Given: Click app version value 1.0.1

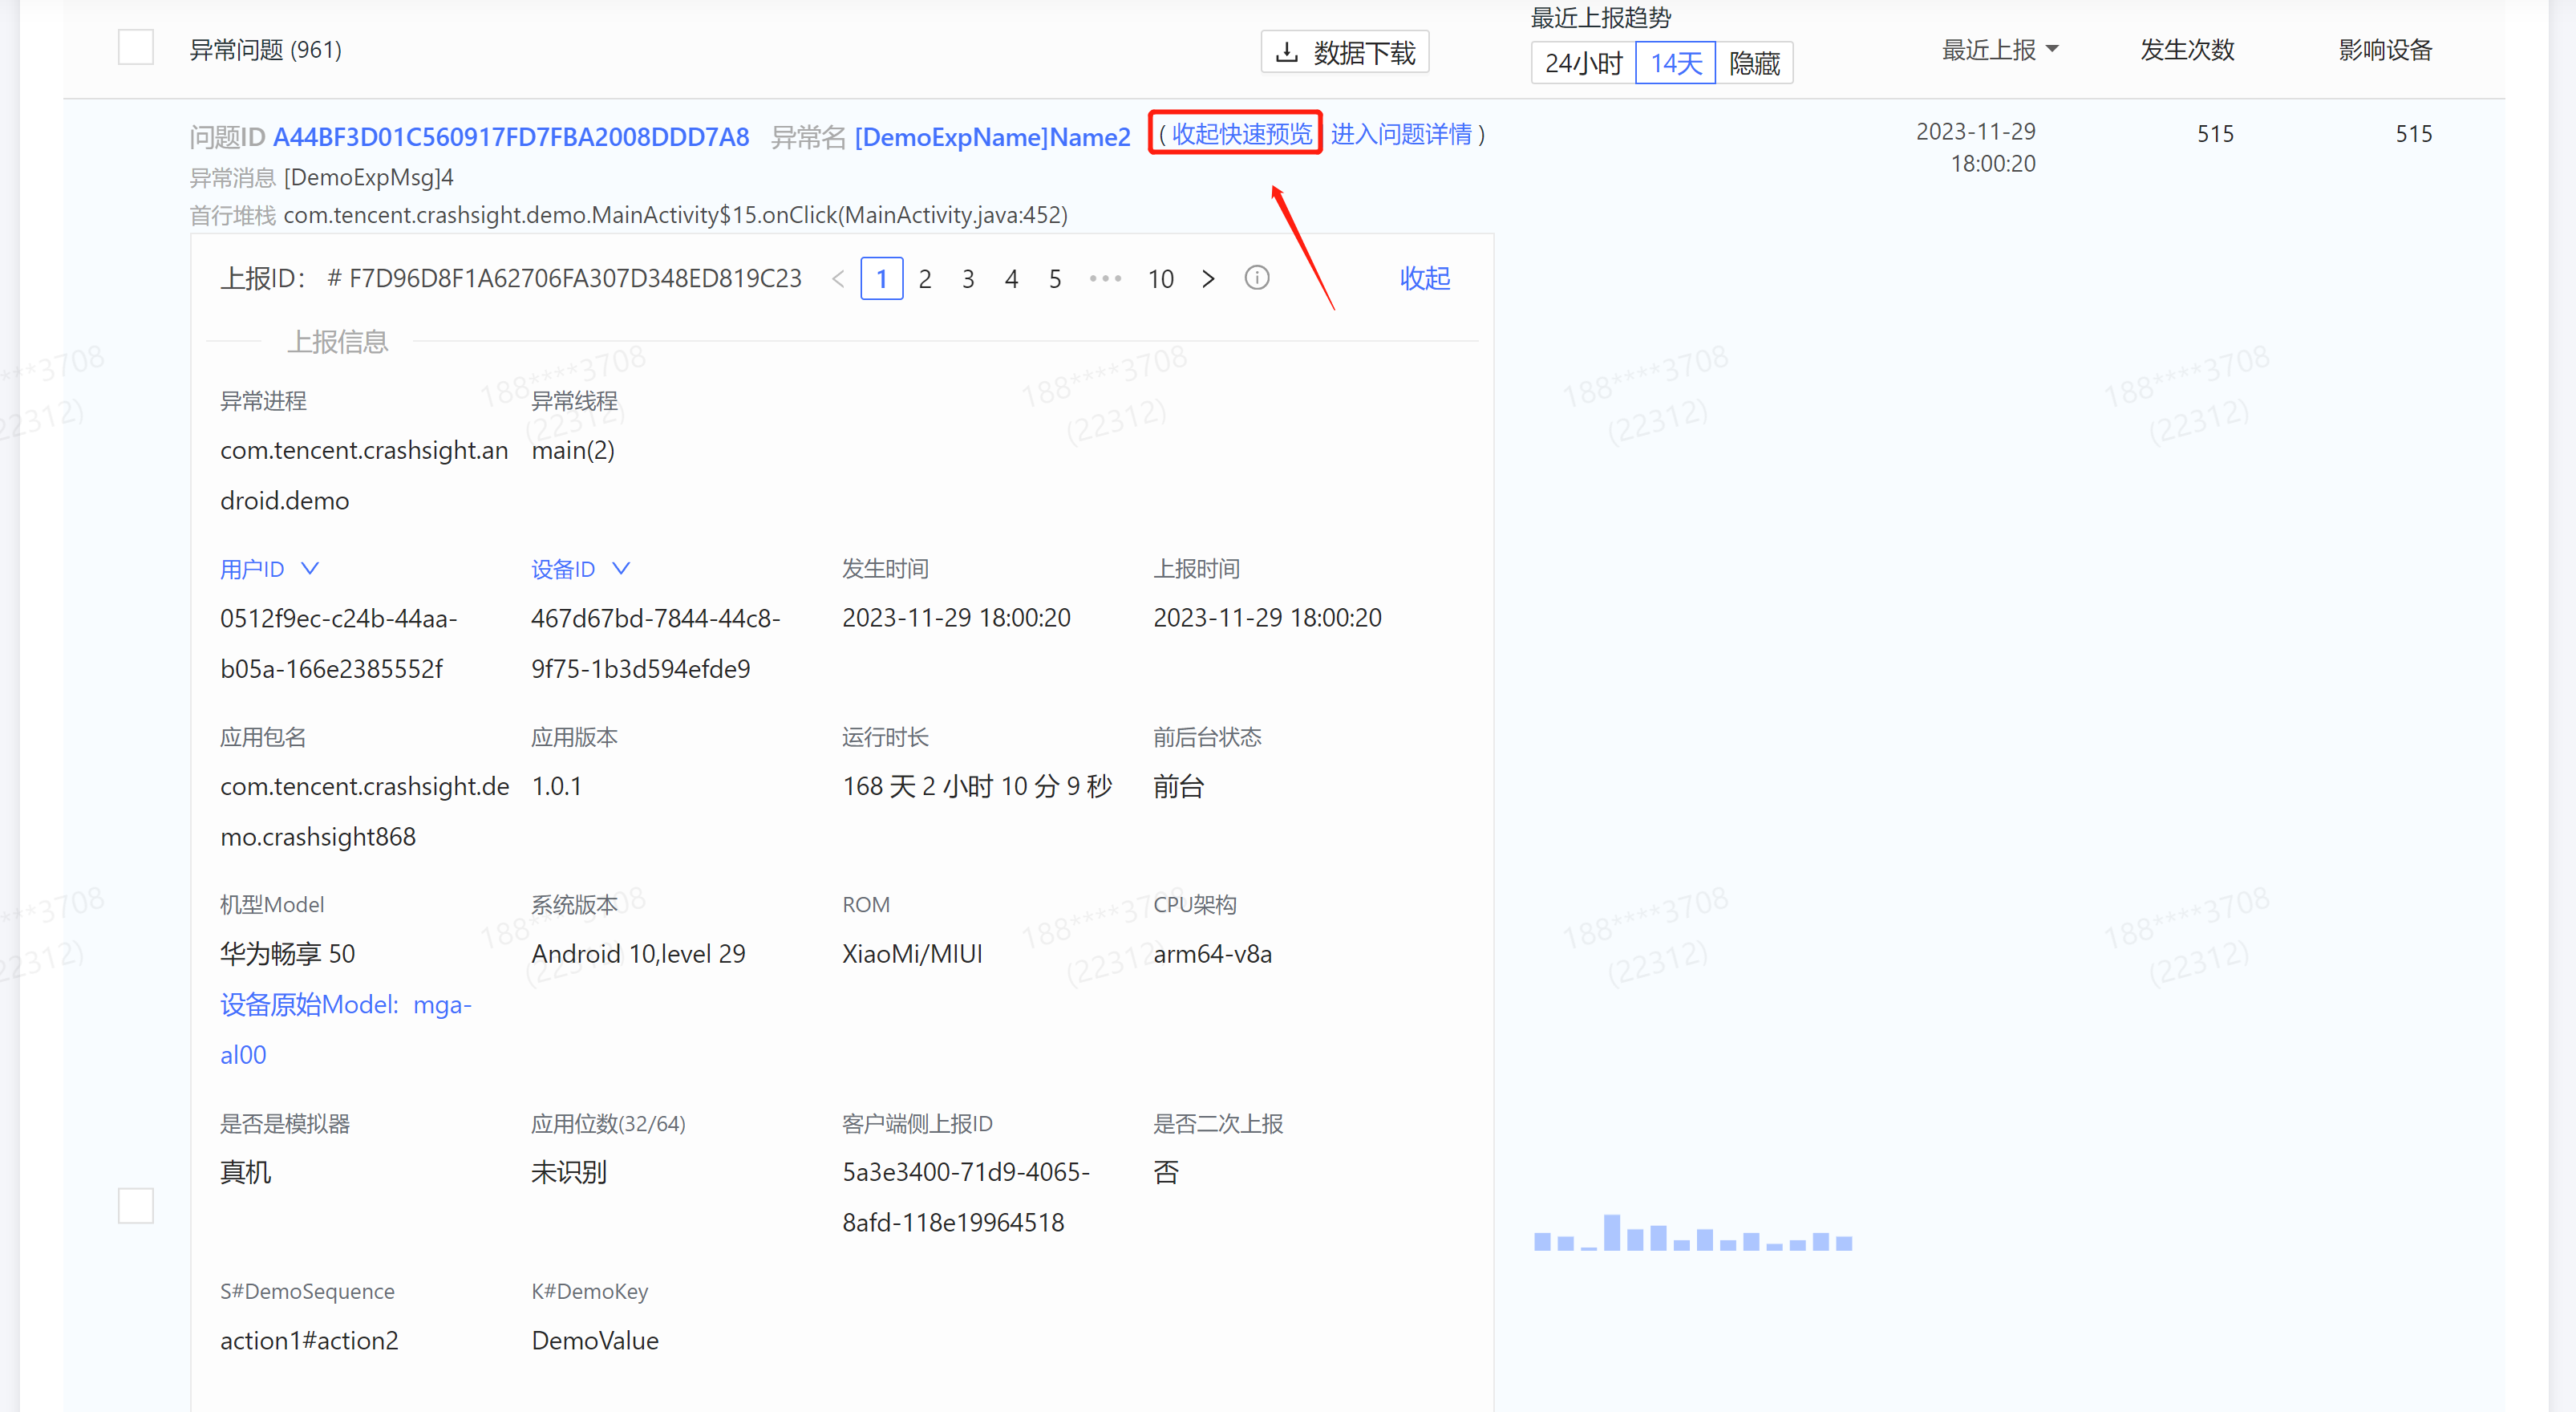Looking at the screenshot, I should point(557,786).
